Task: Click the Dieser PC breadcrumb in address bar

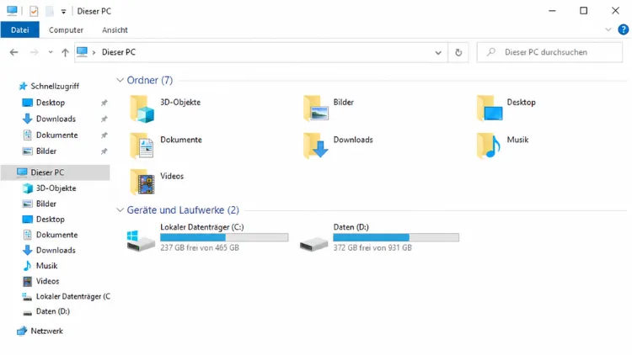Action: (x=119, y=52)
